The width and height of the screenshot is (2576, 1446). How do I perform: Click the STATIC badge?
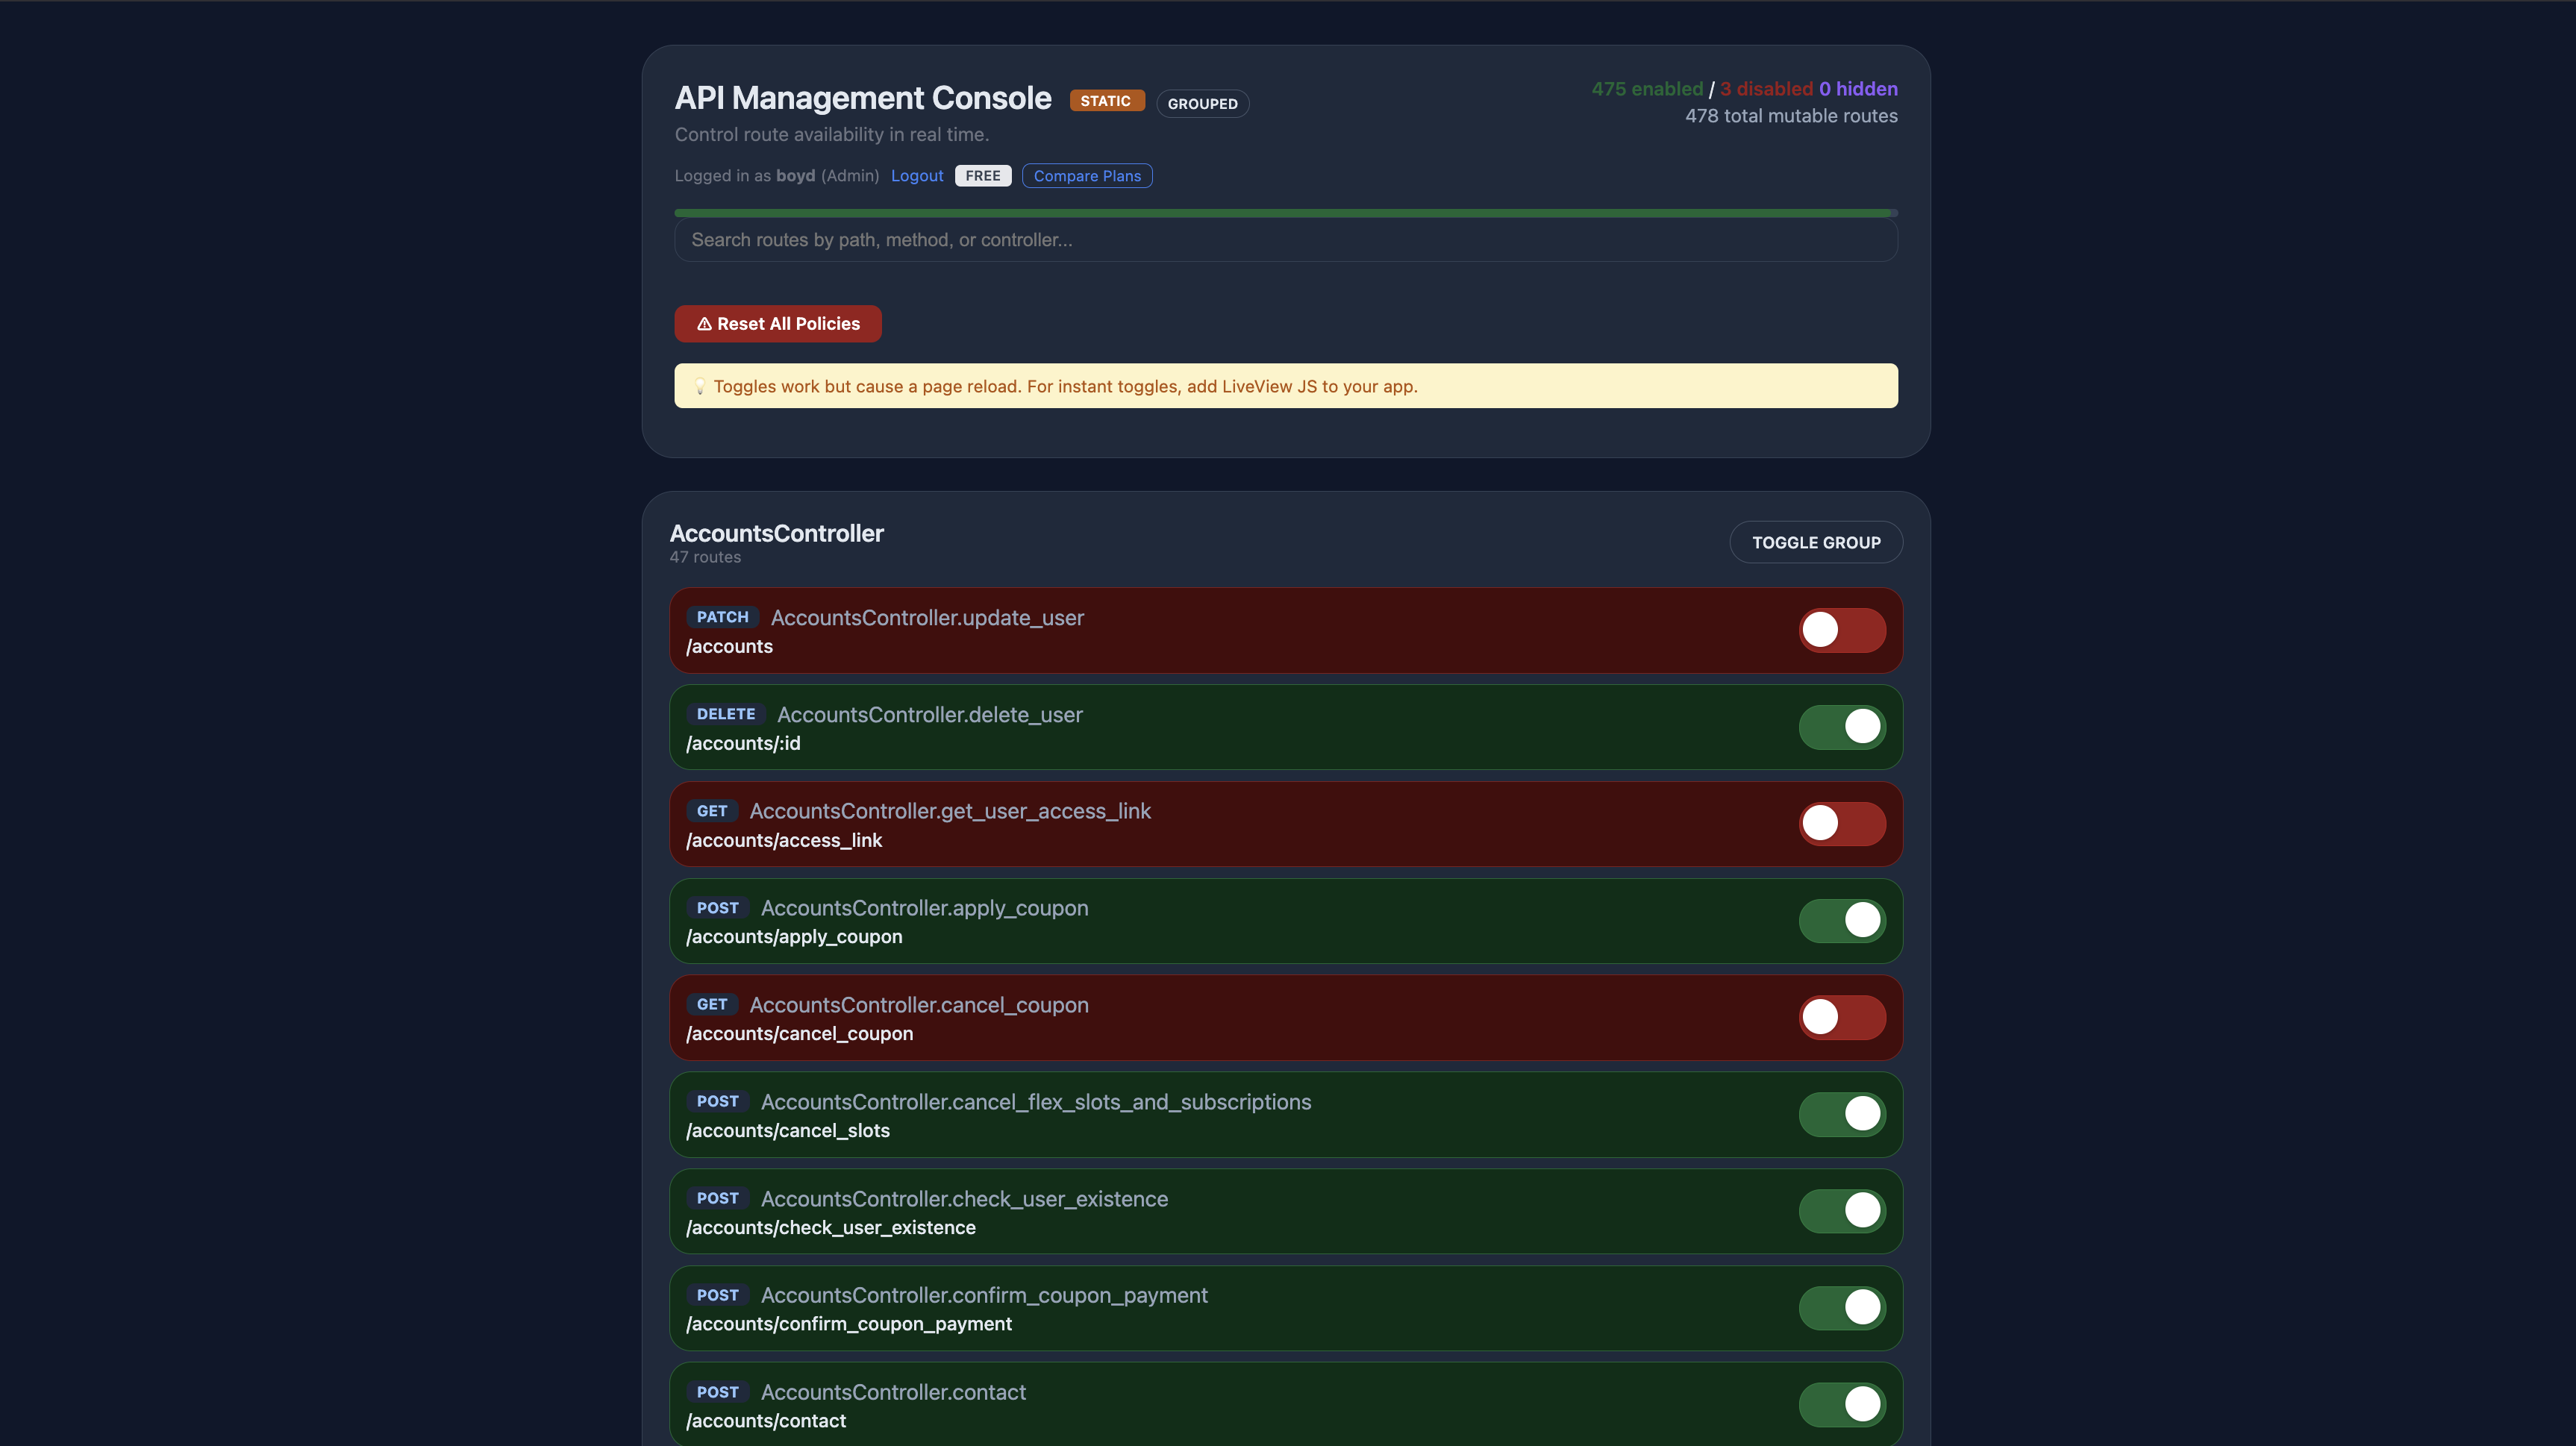pyautogui.click(x=1106, y=101)
